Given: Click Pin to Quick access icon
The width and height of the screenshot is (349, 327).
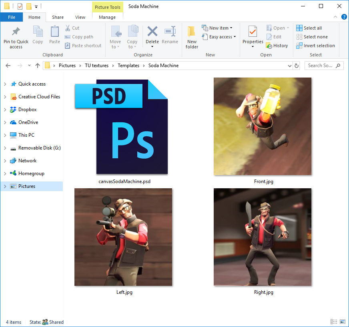Looking at the screenshot, I should 16,32.
